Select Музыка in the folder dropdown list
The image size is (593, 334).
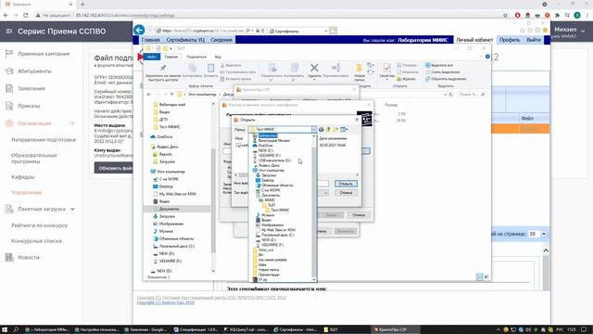click(268, 215)
